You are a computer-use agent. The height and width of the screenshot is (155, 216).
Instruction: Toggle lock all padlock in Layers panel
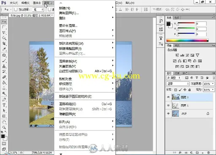[x=189, y=90]
